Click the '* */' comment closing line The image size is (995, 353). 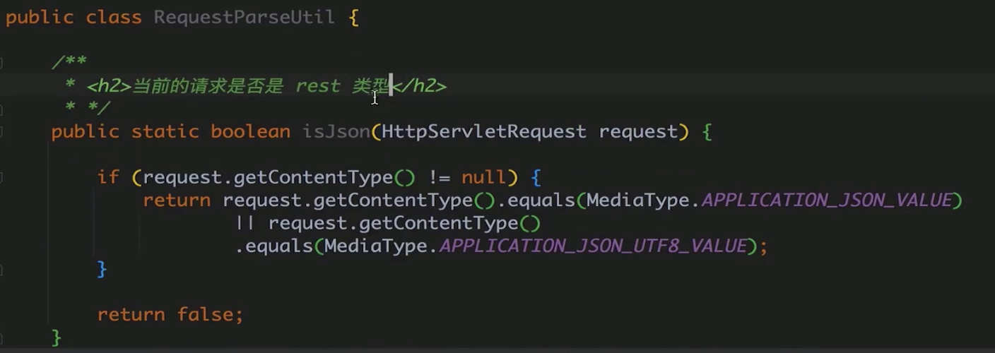(87, 108)
